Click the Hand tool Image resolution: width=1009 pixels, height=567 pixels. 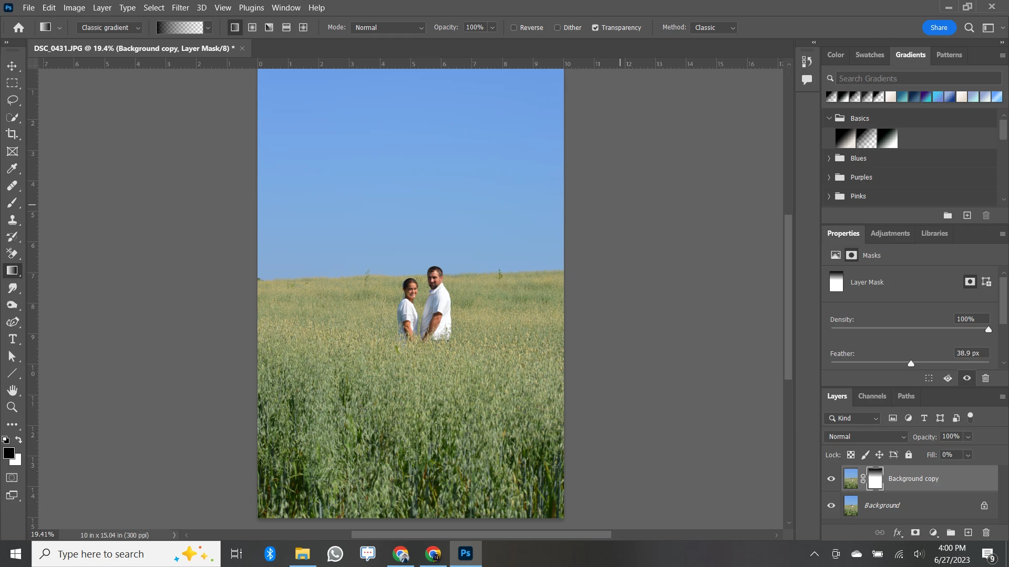tap(12, 390)
